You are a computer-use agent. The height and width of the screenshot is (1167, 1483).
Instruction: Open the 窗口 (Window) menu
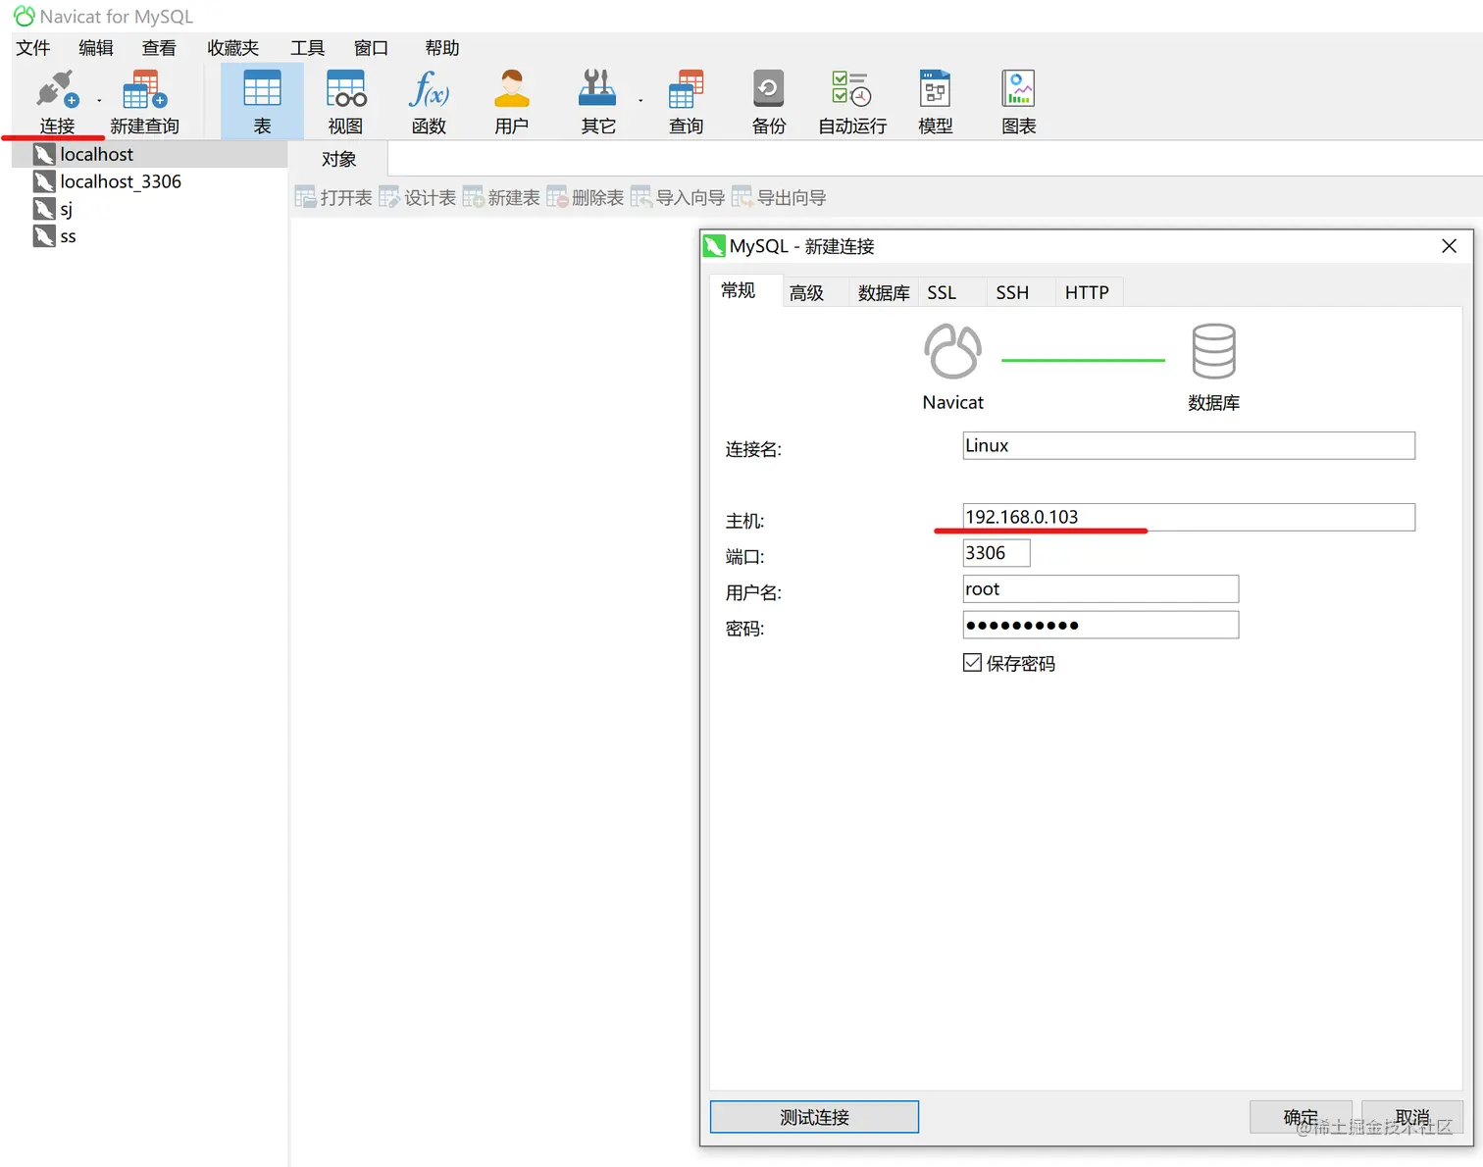pos(371,48)
